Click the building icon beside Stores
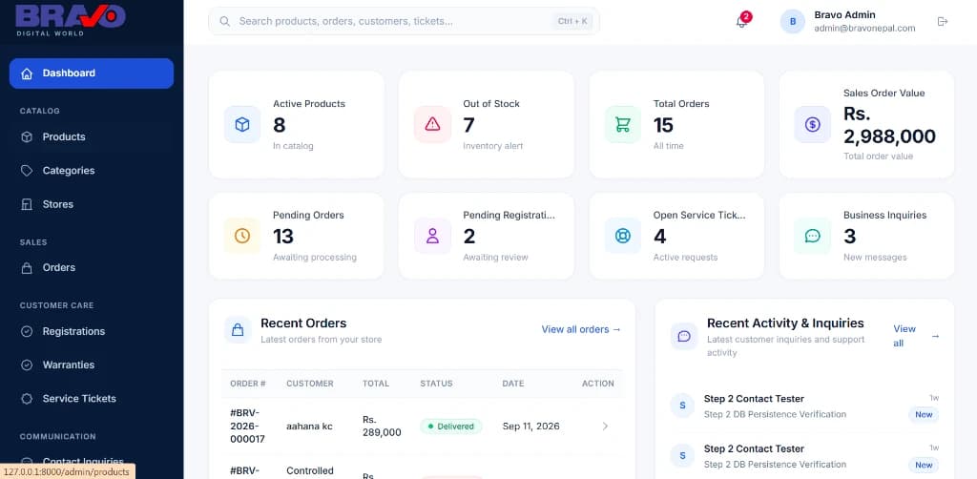Viewport: 977px width, 479px height. pos(27,204)
